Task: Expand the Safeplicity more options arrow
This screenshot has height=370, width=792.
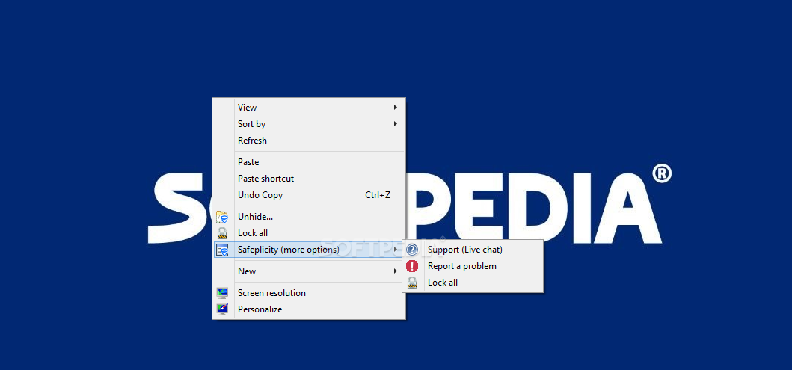Action: click(x=396, y=250)
